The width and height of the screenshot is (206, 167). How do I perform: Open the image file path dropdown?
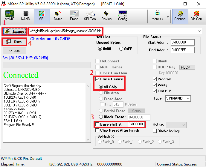click(x=199, y=31)
